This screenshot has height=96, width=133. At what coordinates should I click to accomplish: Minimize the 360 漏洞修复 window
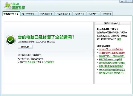(122, 1)
